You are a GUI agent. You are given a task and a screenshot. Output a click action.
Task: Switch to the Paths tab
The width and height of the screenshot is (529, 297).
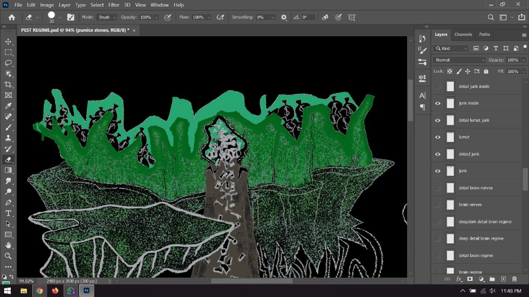pos(484,35)
